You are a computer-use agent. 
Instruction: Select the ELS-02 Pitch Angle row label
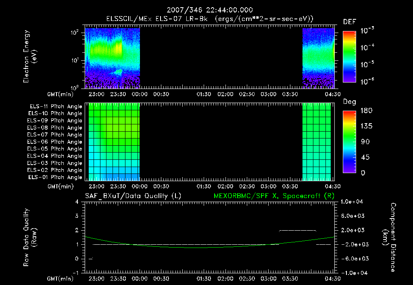click(55, 170)
